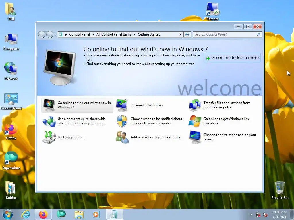
Task: Select the what's new in Windows 7 icon
Action: pyautogui.click(x=49, y=105)
